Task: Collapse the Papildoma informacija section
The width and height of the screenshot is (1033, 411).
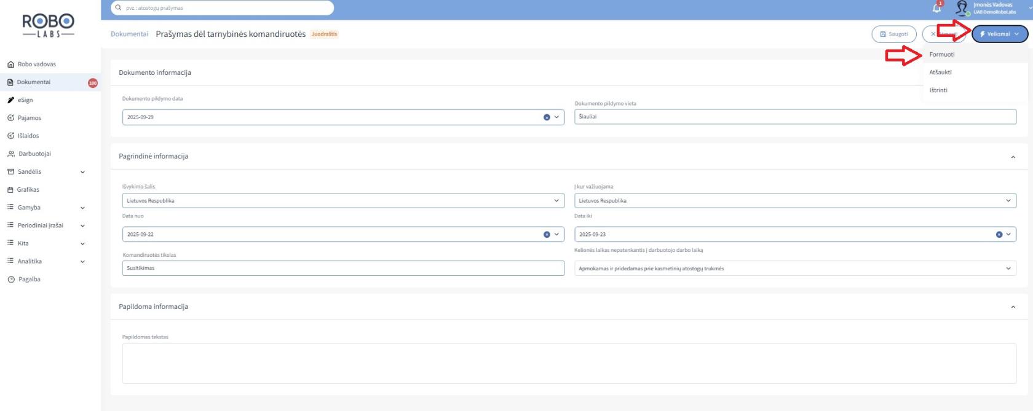Action: click(x=1013, y=307)
